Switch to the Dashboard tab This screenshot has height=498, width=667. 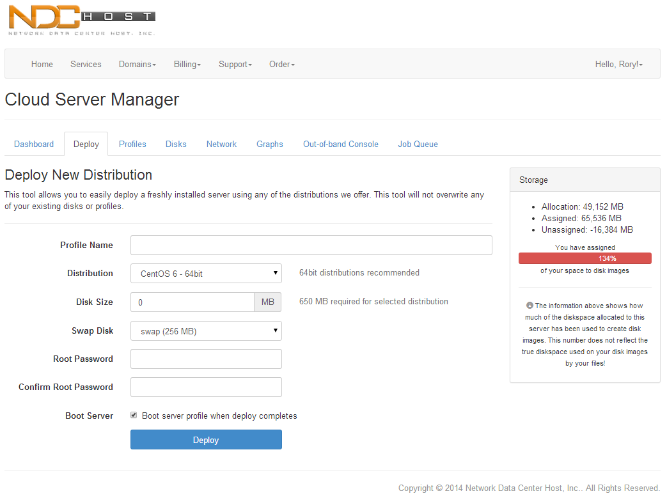(34, 144)
